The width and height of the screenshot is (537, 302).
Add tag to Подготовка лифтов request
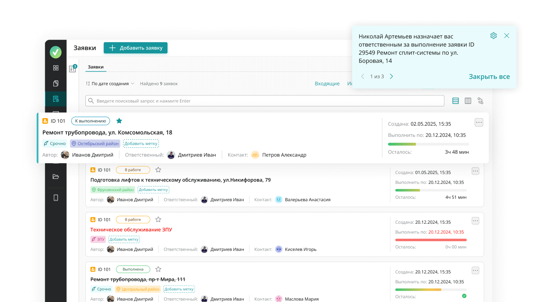pos(153,190)
